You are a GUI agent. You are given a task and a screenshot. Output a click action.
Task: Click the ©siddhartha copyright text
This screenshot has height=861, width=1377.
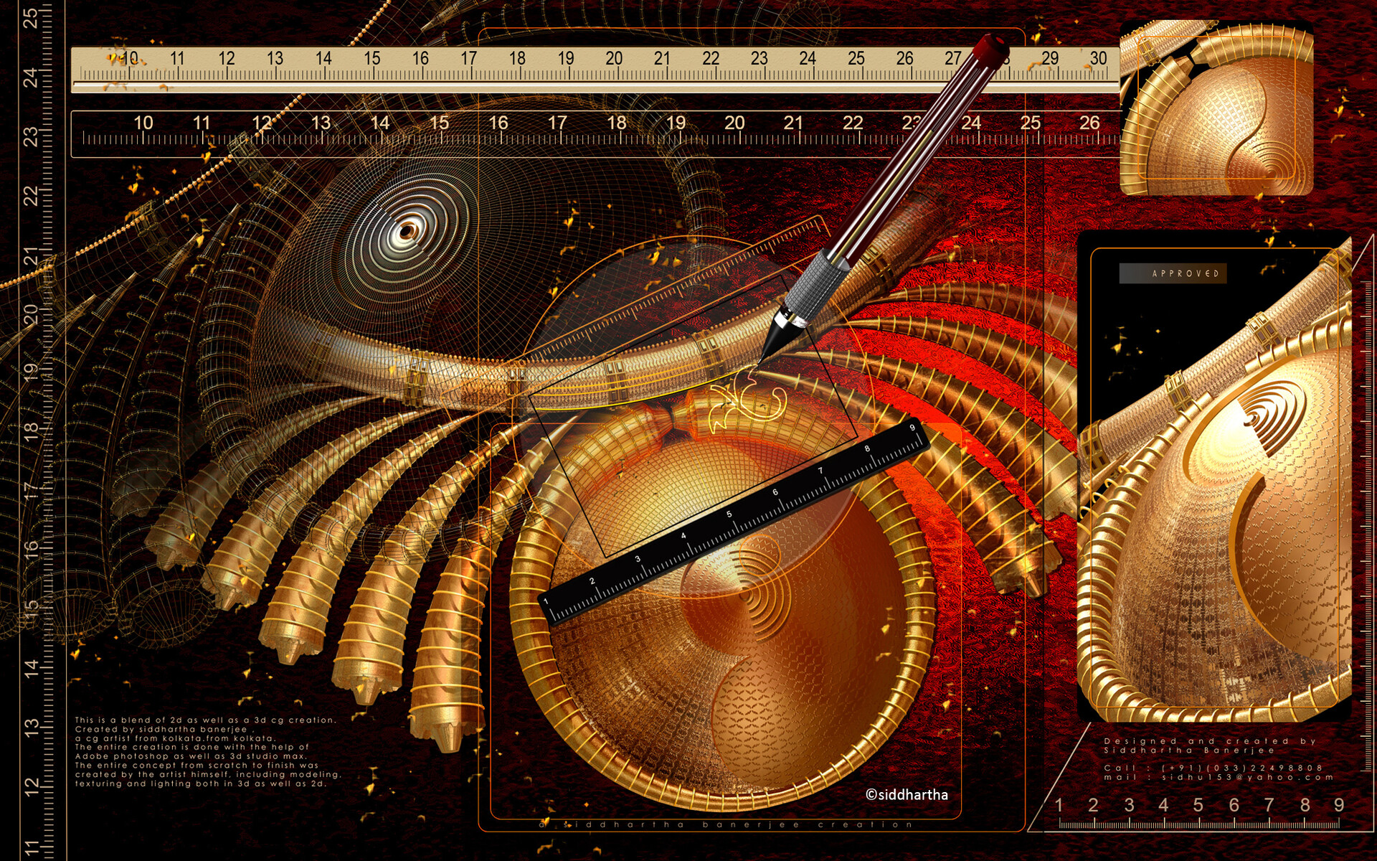pyautogui.click(x=907, y=794)
